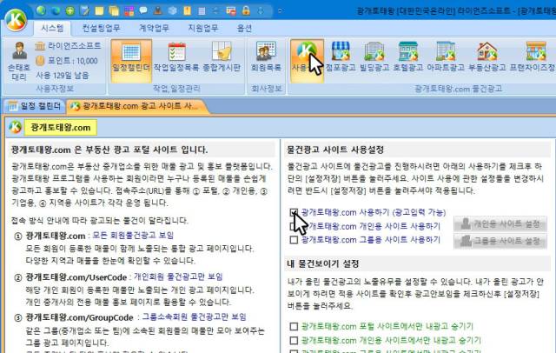Click the rubber stamp icon in quick toolbar
Viewport: 556px width, 353px height.
click(158, 10)
